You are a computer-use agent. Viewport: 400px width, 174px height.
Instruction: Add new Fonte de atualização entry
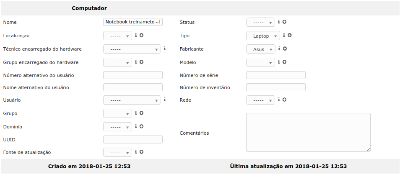click(141, 152)
